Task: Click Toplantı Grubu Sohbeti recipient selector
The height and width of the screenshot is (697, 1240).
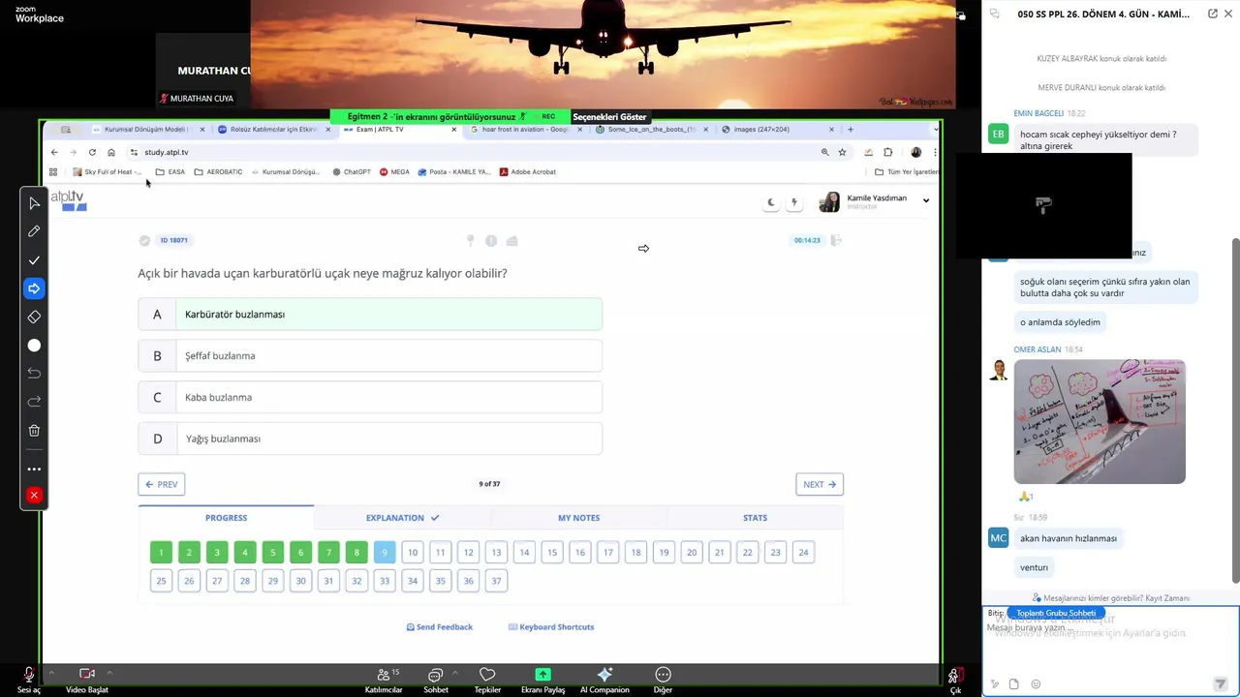Action: click(1056, 613)
